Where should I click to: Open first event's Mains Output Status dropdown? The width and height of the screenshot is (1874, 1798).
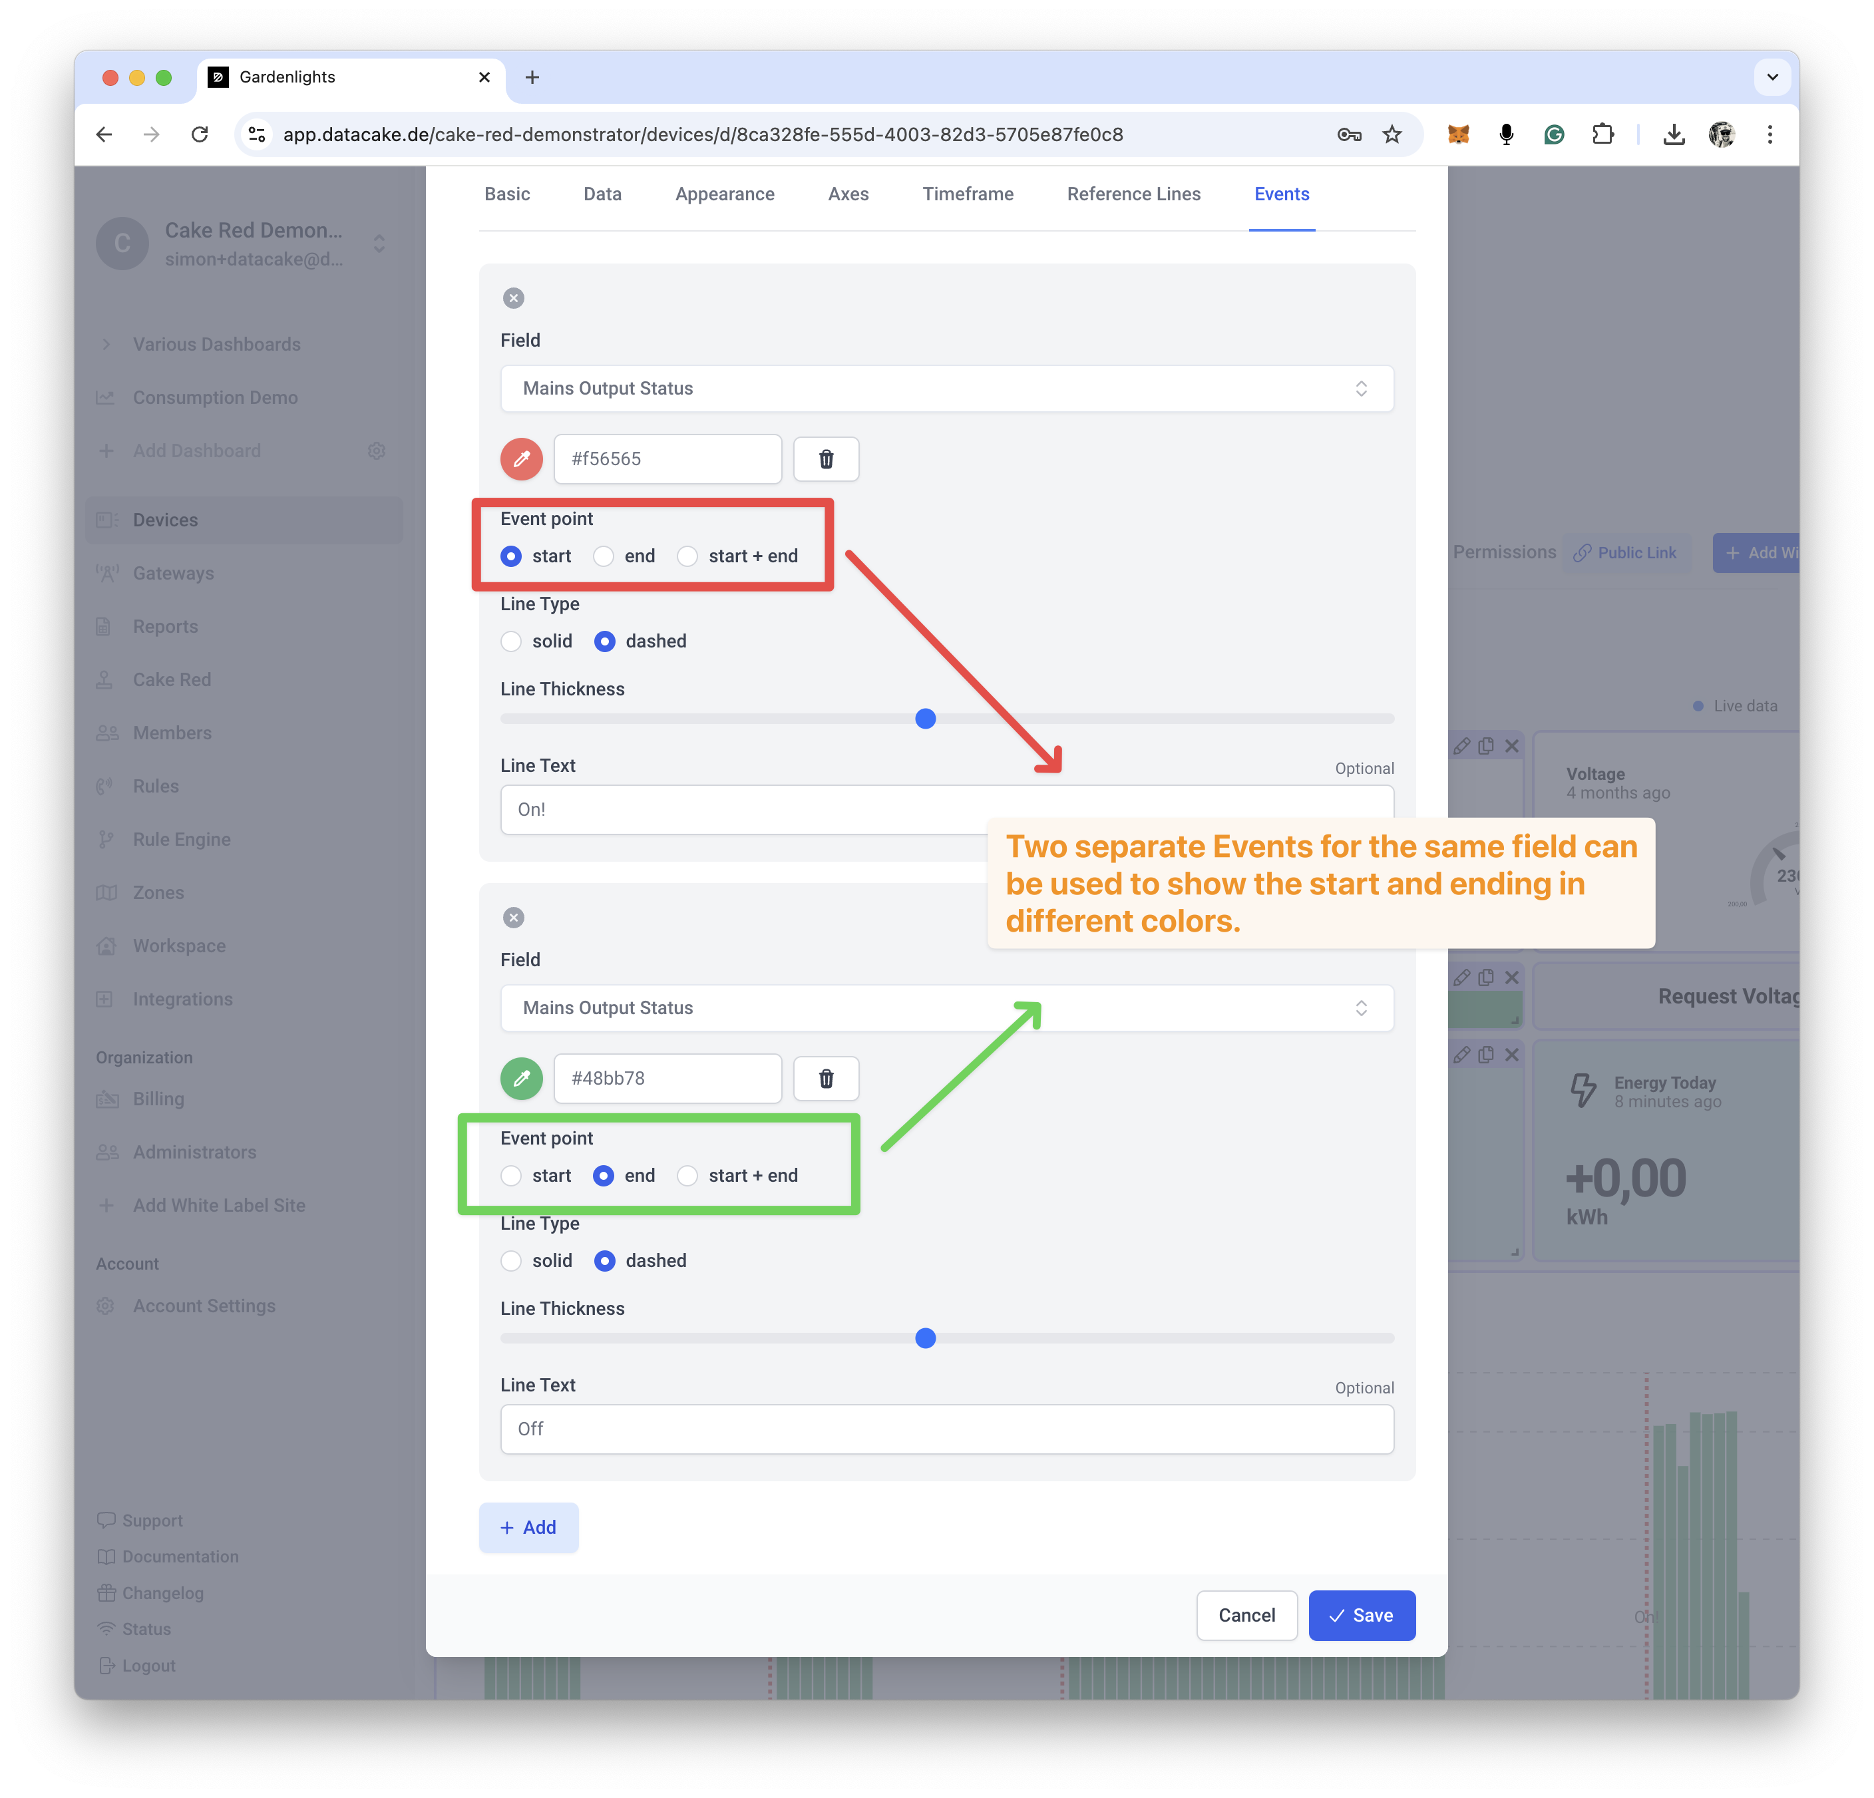pyautogui.click(x=946, y=389)
